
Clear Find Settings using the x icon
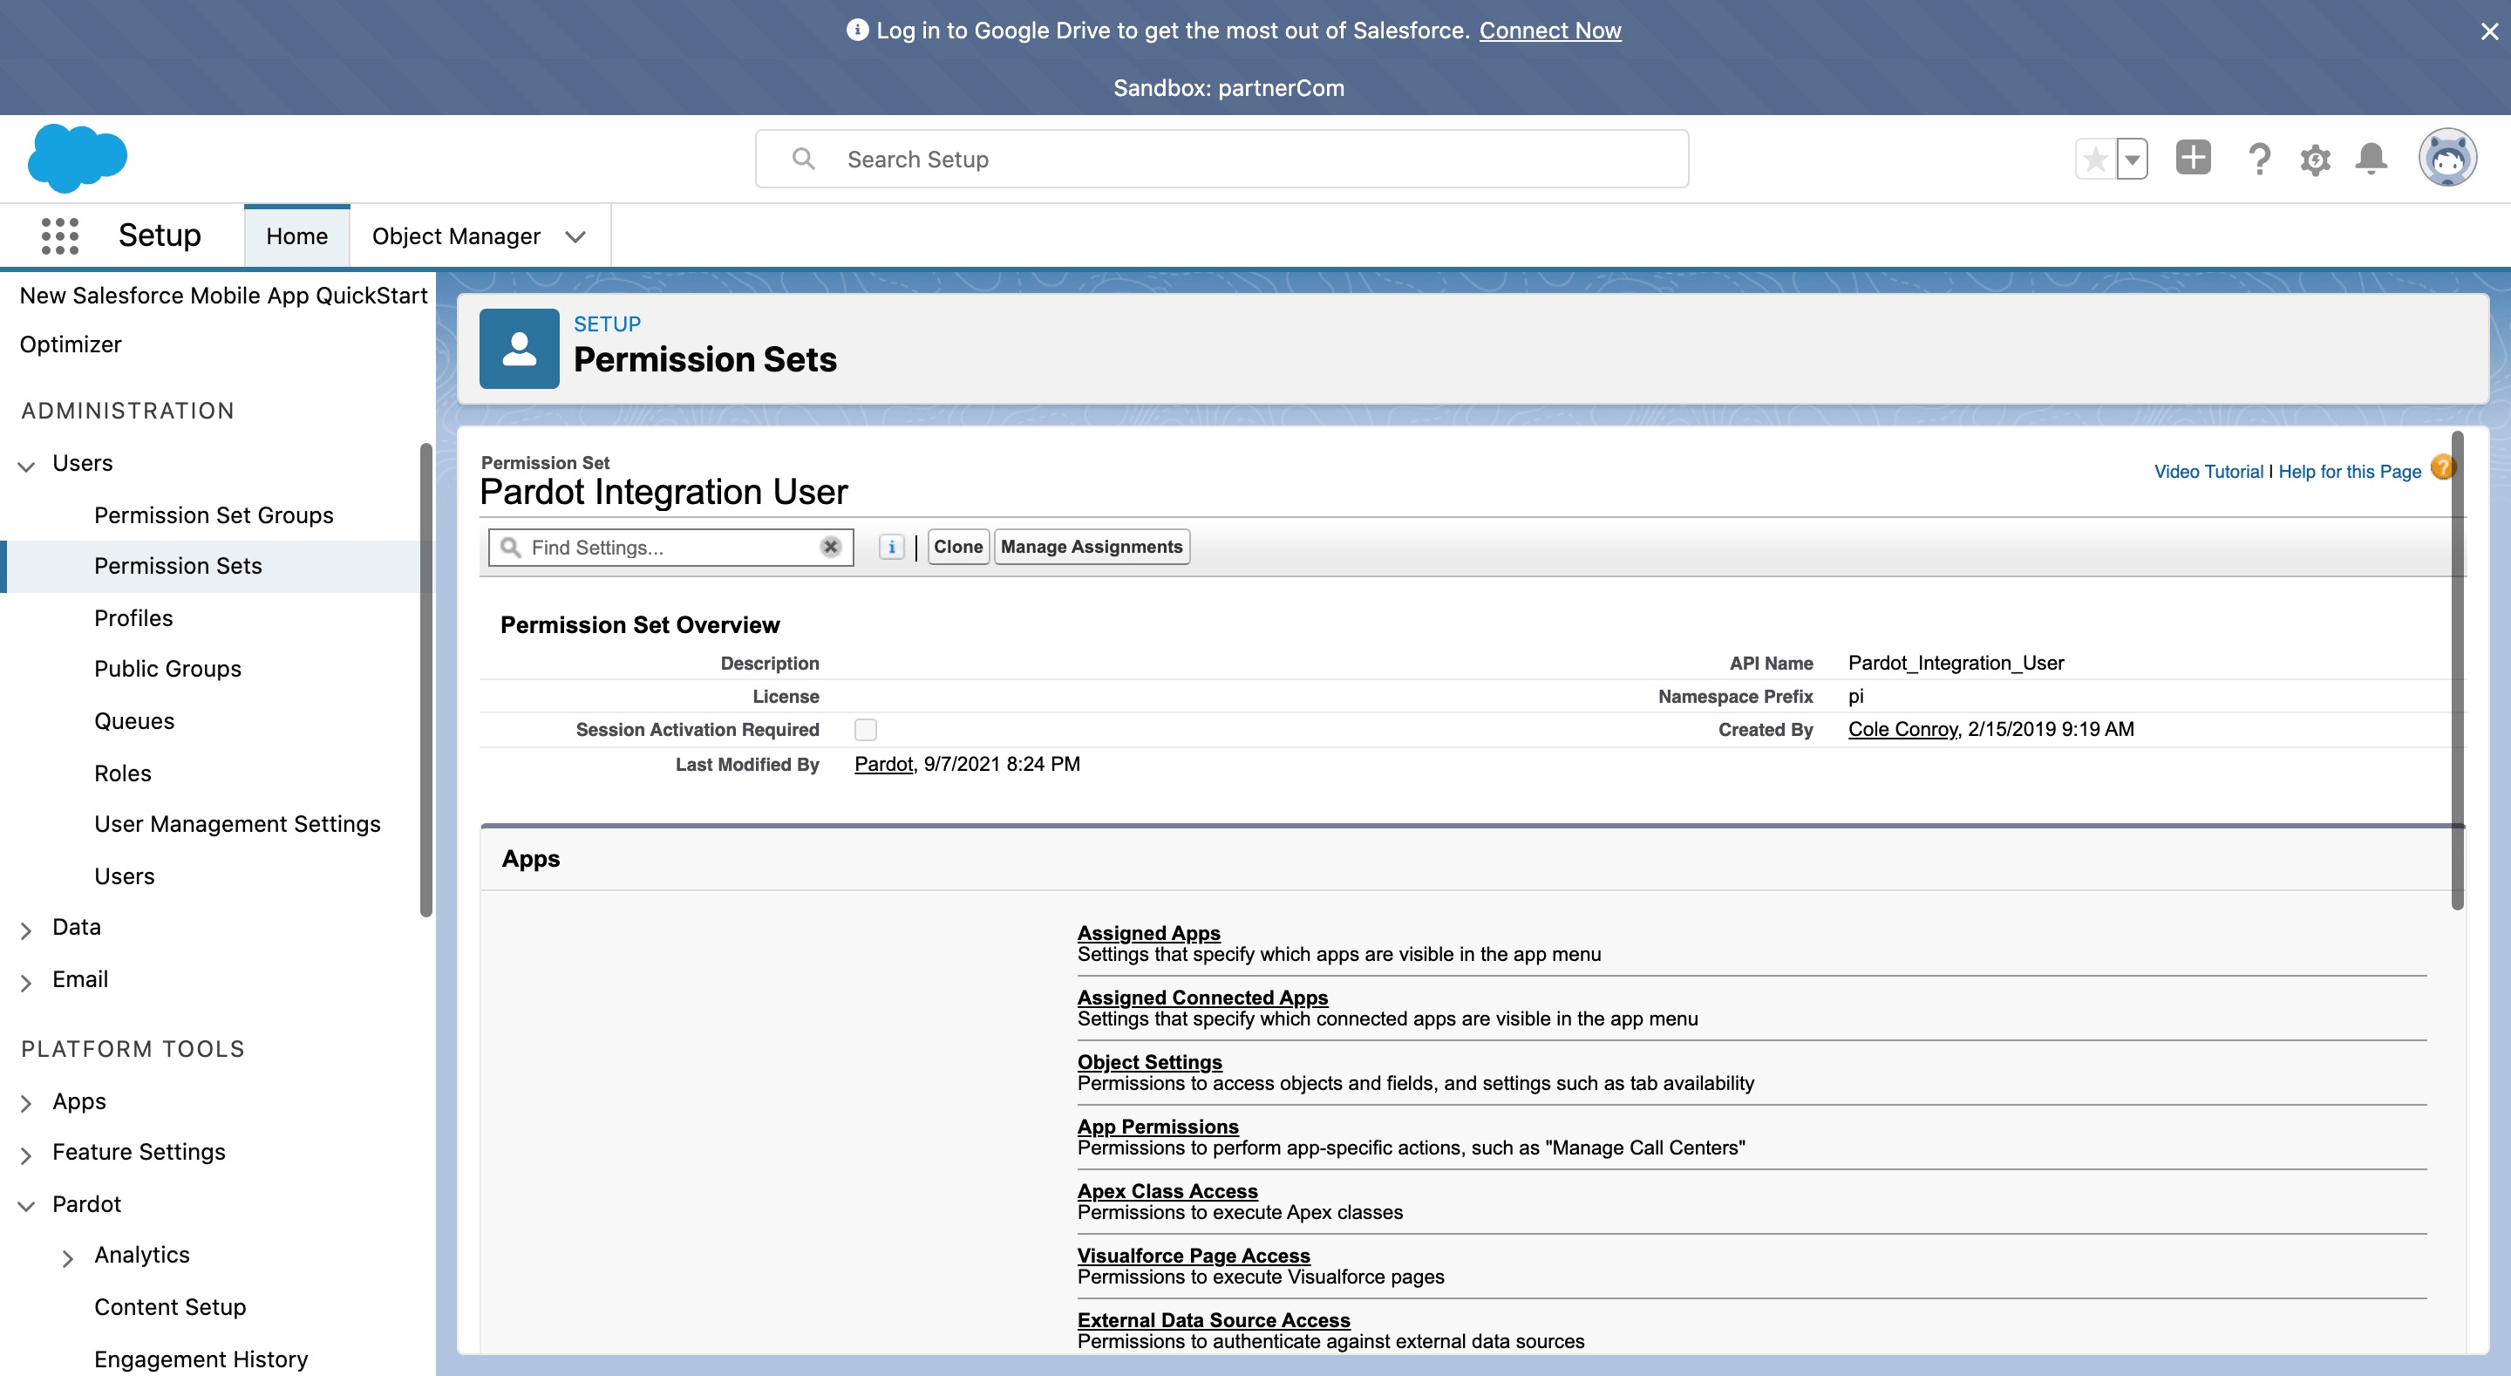pyautogui.click(x=829, y=547)
